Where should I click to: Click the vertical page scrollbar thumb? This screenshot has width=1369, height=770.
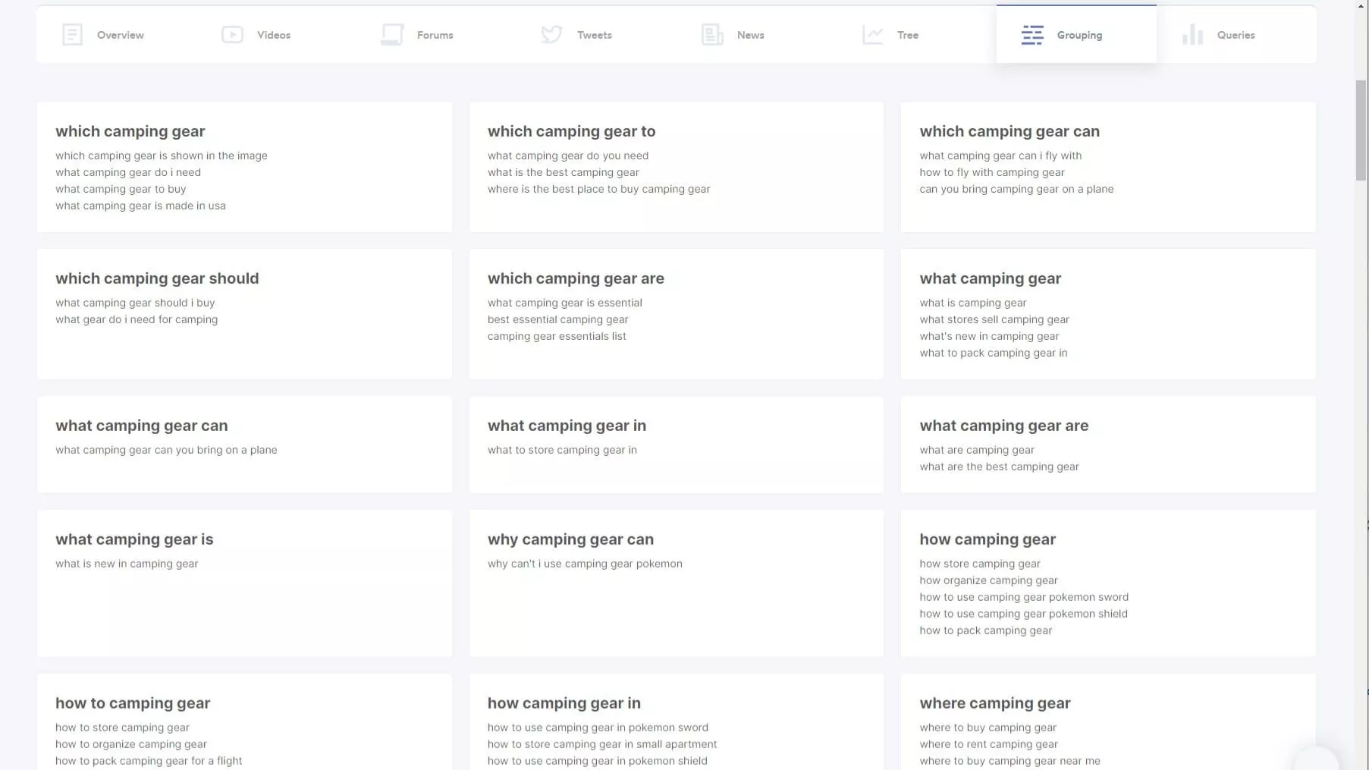1361,129
